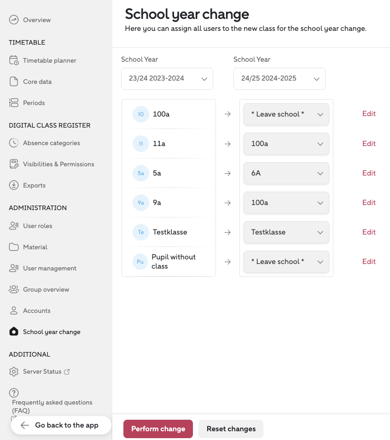
Task: Expand the 6A target class dropdown
Action: [286, 173]
